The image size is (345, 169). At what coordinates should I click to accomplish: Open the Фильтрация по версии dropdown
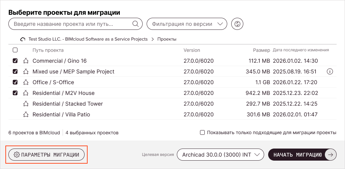187,24
